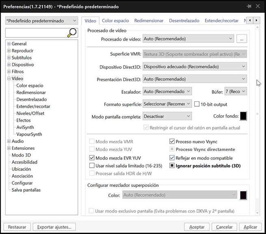The image size is (266, 234).
Task: Click the Aceptar button
Action: click(197, 227)
